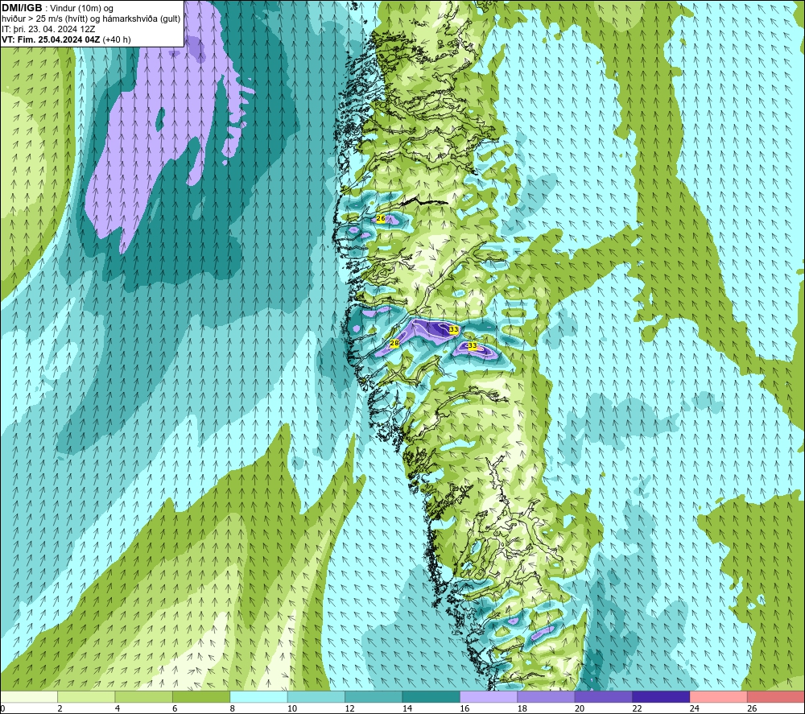This screenshot has width=805, height=714.
Task: Select the cyan 10–12 m/s scale swatch
Action: [316, 696]
